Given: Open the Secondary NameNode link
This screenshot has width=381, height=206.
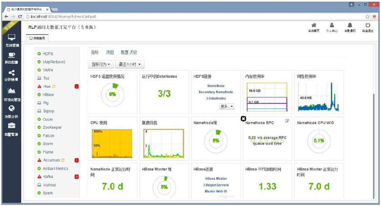Looking at the screenshot, I should click(x=216, y=92).
